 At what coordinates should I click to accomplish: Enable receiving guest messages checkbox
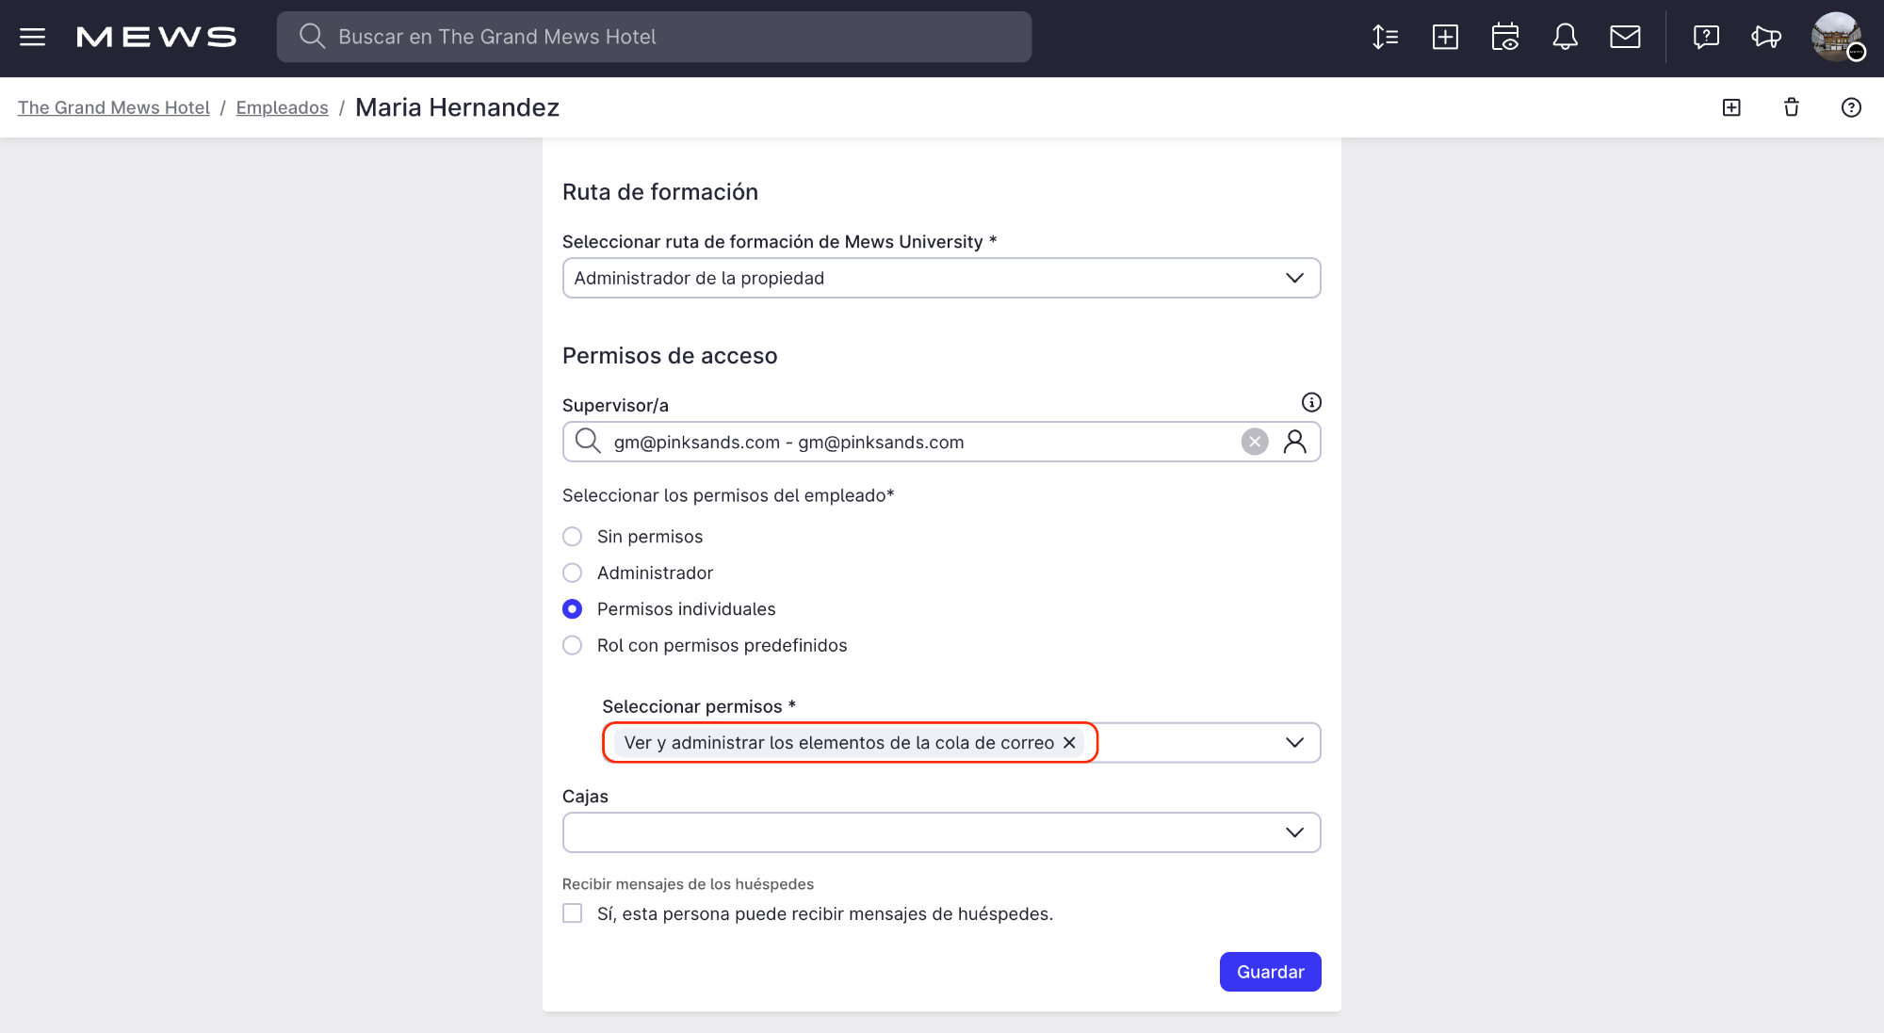coord(572,913)
